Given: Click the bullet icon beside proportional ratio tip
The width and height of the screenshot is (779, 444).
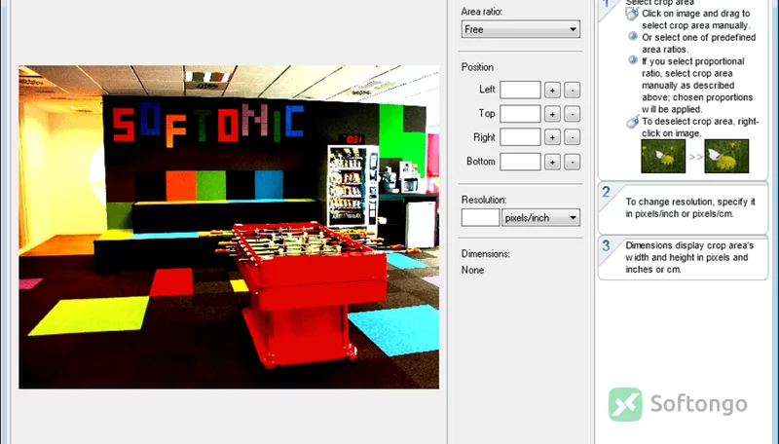Looking at the screenshot, I should pyautogui.click(x=632, y=59).
